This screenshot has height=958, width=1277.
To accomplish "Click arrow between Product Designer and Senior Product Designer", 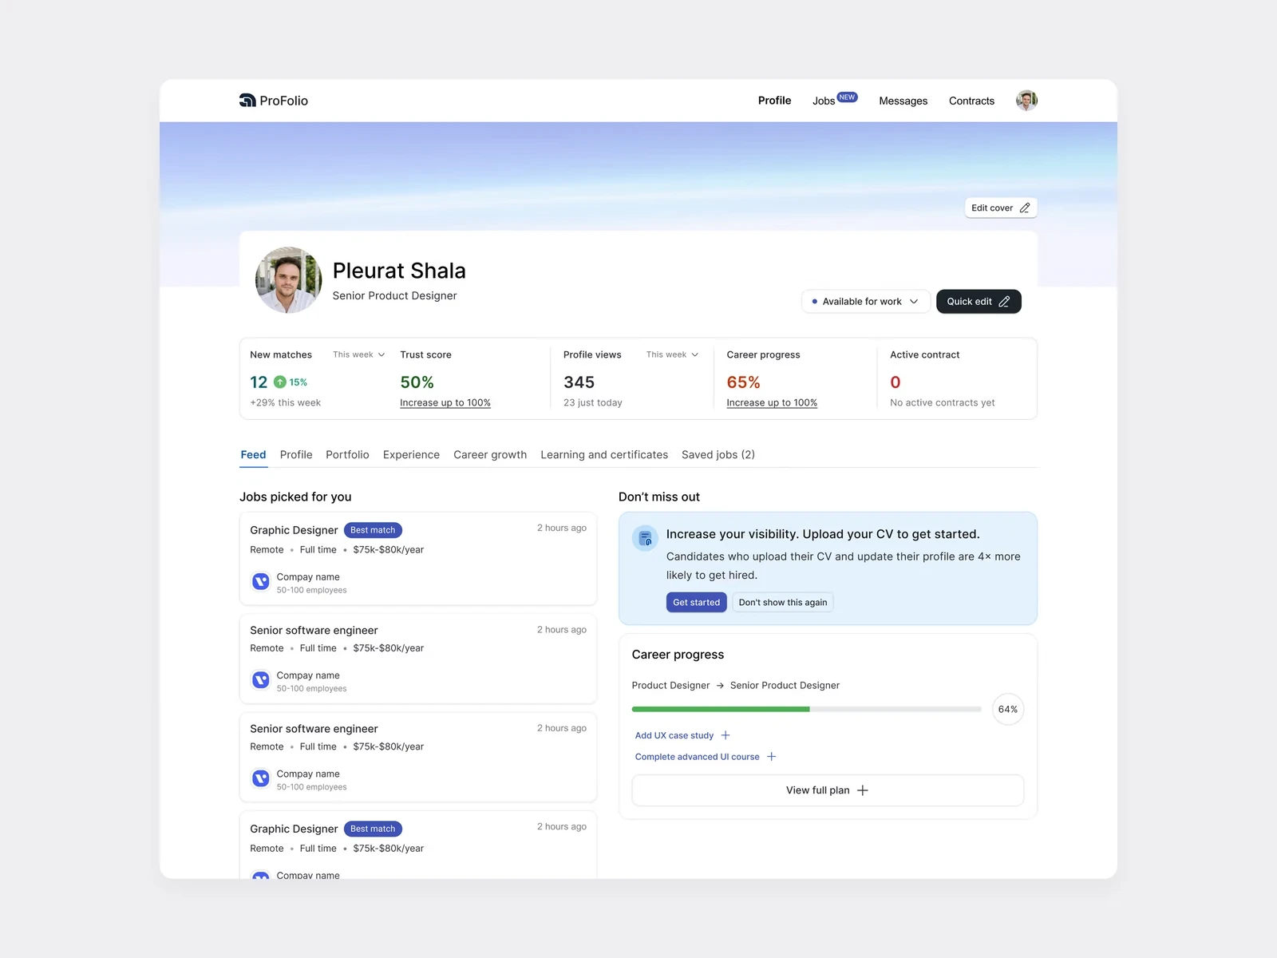I will pos(720,686).
